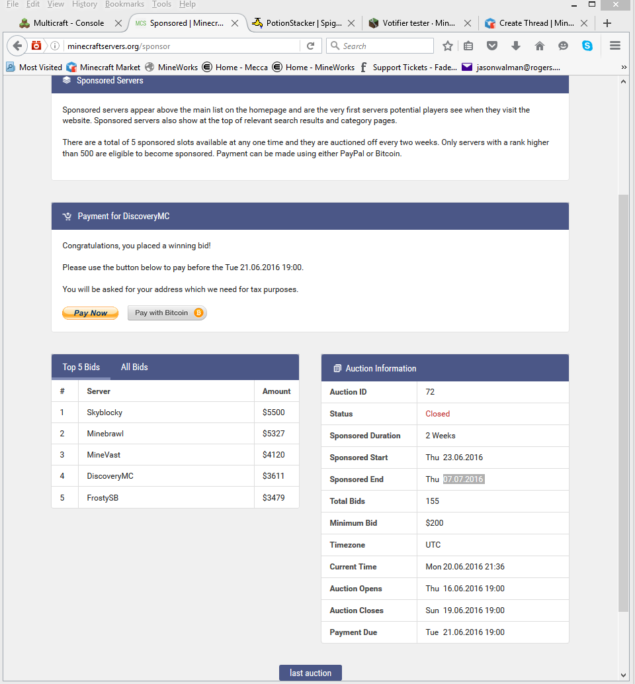
Task: Open the File menu
Action: 12,4
